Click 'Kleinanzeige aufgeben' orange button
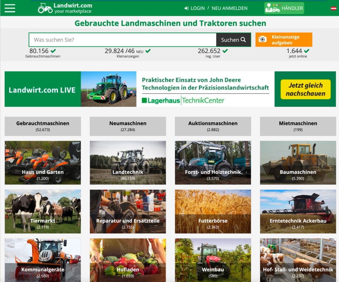 tap(284, 40)
